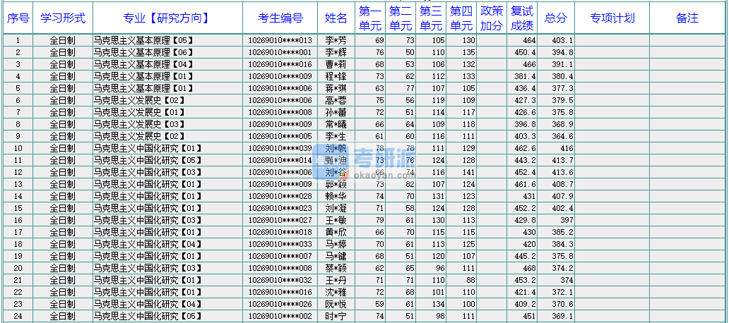Viewport: 729px width, 323px height.
Task: Select the name cell 沈*雅
Action: pos(336,292)
